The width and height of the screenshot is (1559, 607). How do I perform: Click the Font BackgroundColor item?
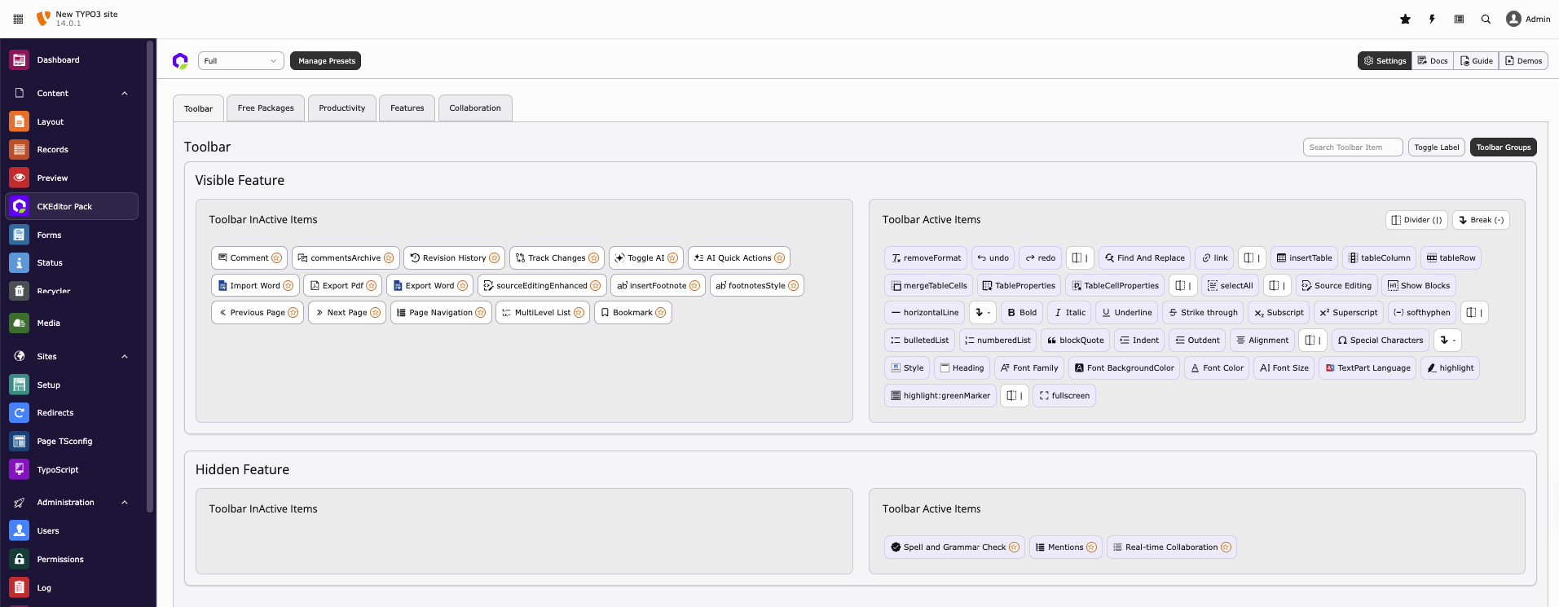click(1124, 368)
